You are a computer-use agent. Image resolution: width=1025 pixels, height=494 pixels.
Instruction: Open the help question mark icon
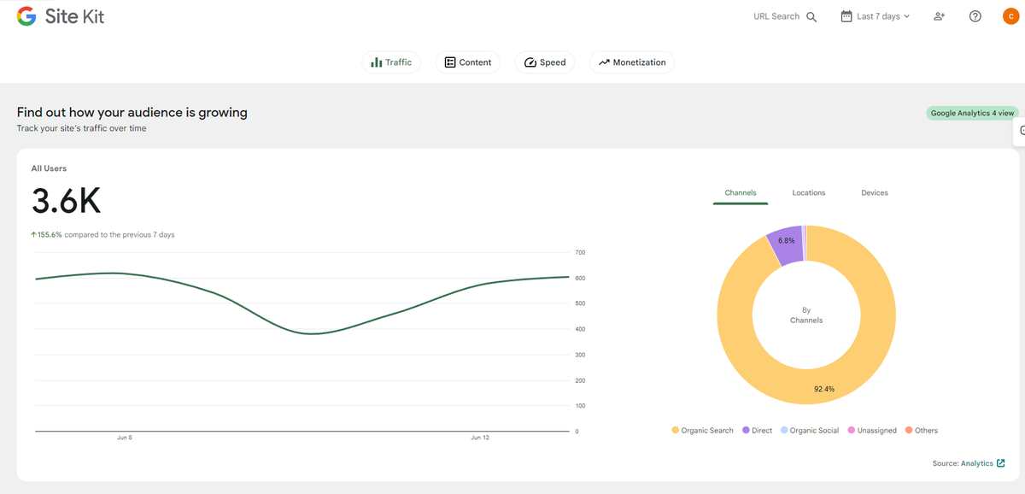click(x=975, y=16)
